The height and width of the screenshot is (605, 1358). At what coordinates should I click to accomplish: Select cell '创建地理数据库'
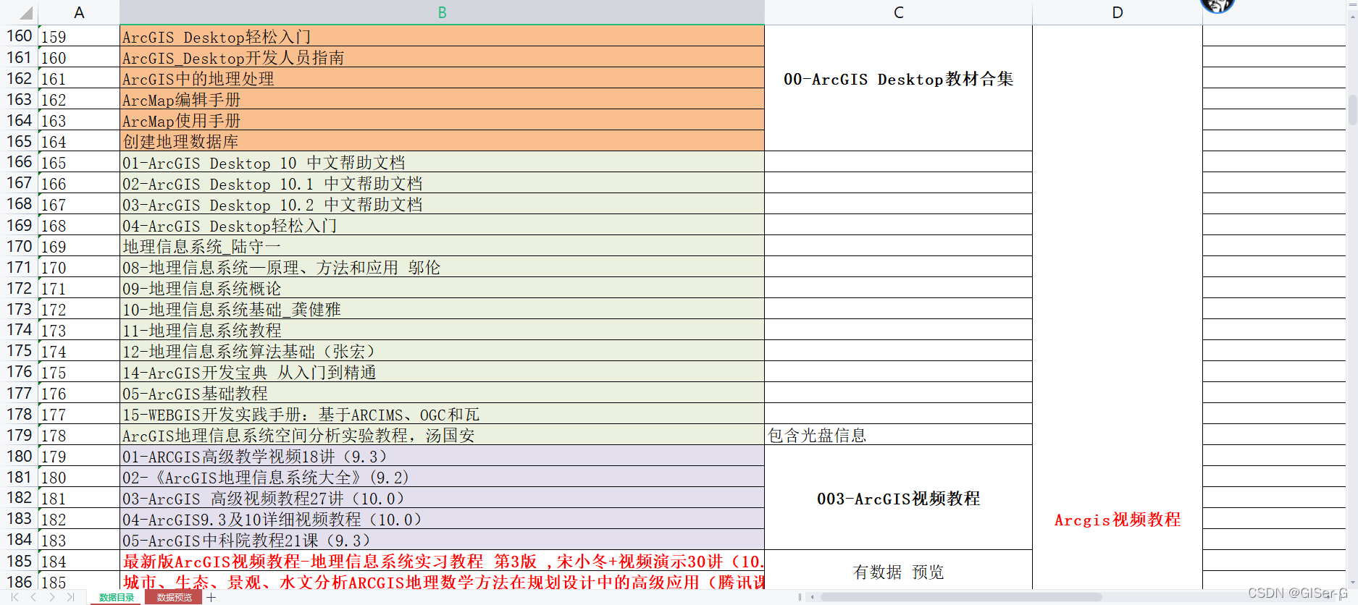point(442,141)
